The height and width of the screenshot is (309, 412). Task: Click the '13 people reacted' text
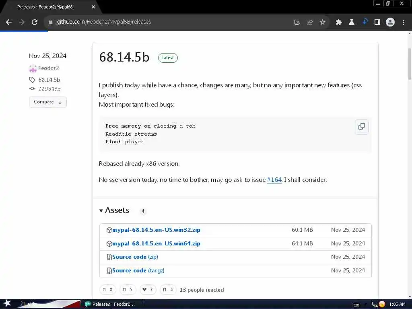(x=202, y=290)
